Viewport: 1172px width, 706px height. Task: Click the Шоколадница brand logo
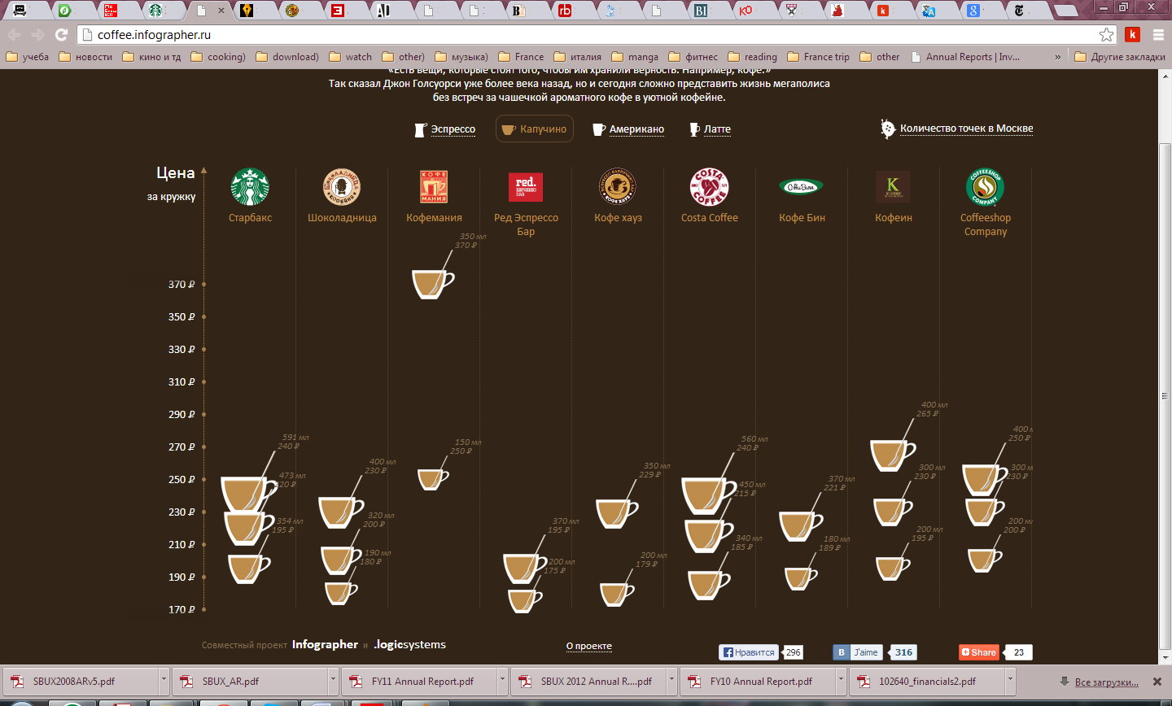(342, 187)
